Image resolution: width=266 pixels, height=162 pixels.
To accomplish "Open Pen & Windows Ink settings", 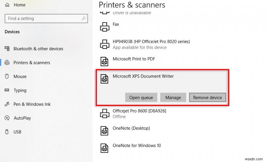I will pyautogui.click(x=32, y=104).
